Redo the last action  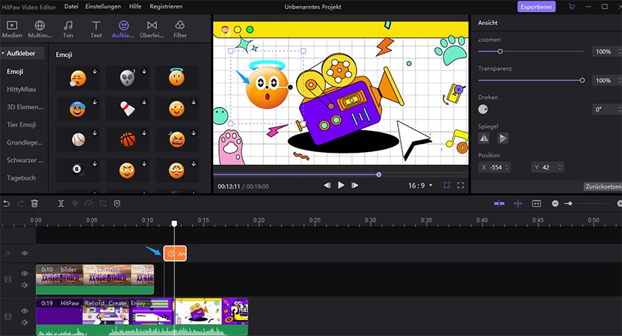[x=20, y=204]
